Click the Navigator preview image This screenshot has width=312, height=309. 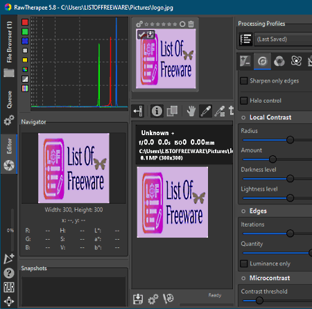pyautogui.click(x=73, y=168)
